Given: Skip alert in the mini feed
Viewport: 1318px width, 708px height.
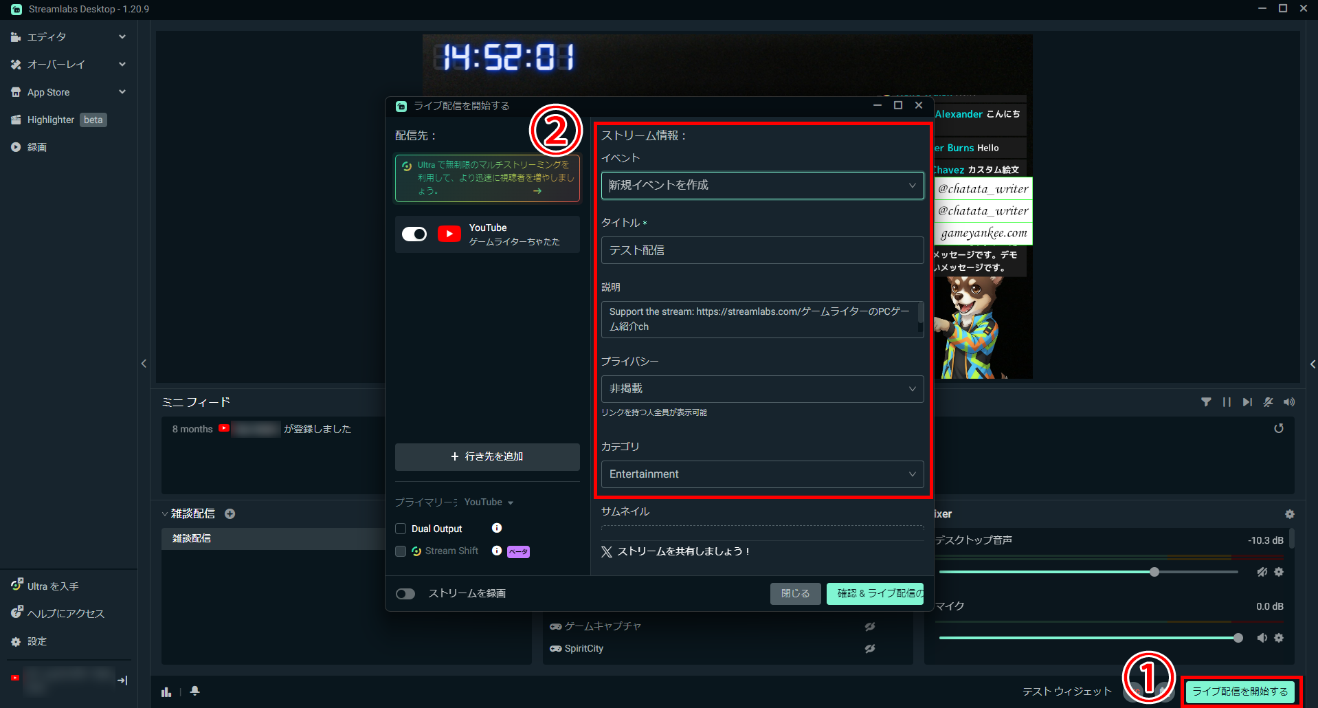Looking at the screenshot, I should point(1247,402).
